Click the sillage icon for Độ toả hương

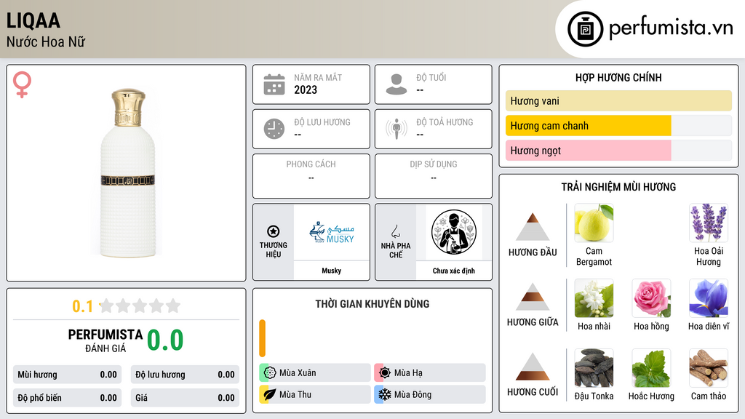click(x=397, y=129)
